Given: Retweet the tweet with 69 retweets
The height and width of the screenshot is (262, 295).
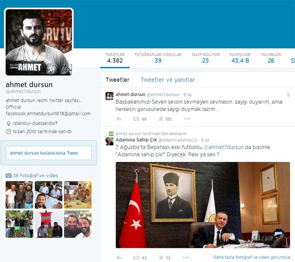Looking at the screenshot, I should coord(136,119).
